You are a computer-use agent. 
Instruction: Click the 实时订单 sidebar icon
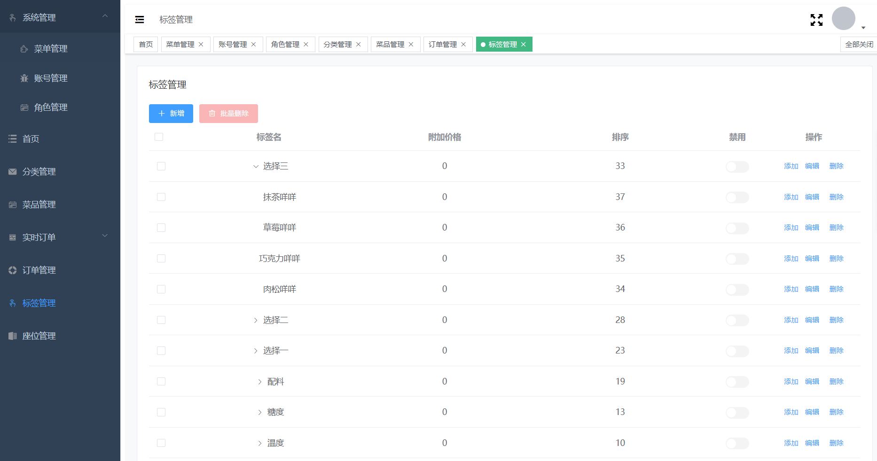13,238
